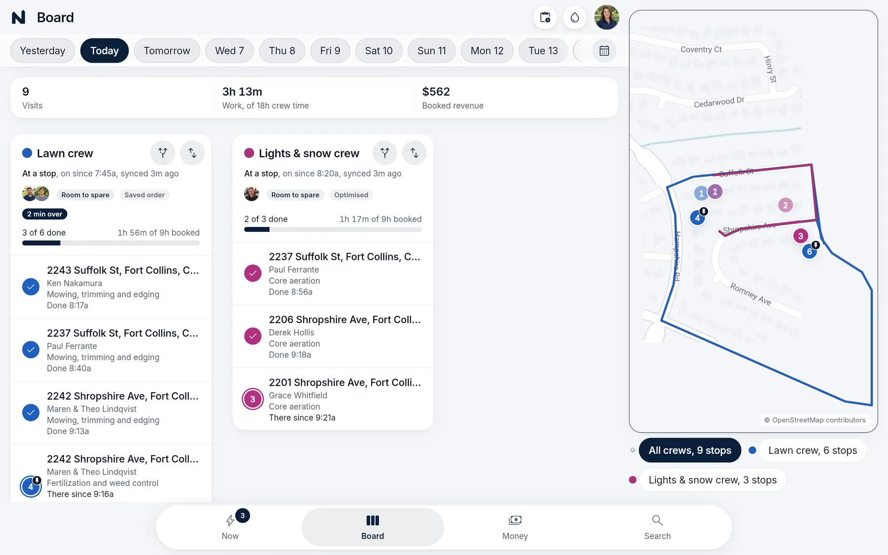Click Lawn crew split route icon
Viewport: 888px width, 555px height.
(x=163, y=153)
